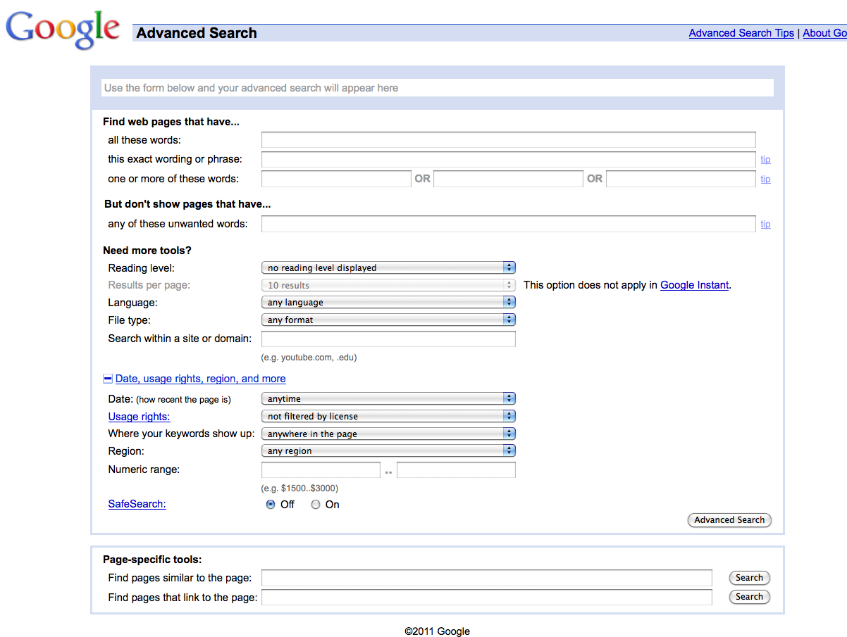Open the keywords location dropdown
Screen dimensions: 847x637
click(x=388, y=434)
